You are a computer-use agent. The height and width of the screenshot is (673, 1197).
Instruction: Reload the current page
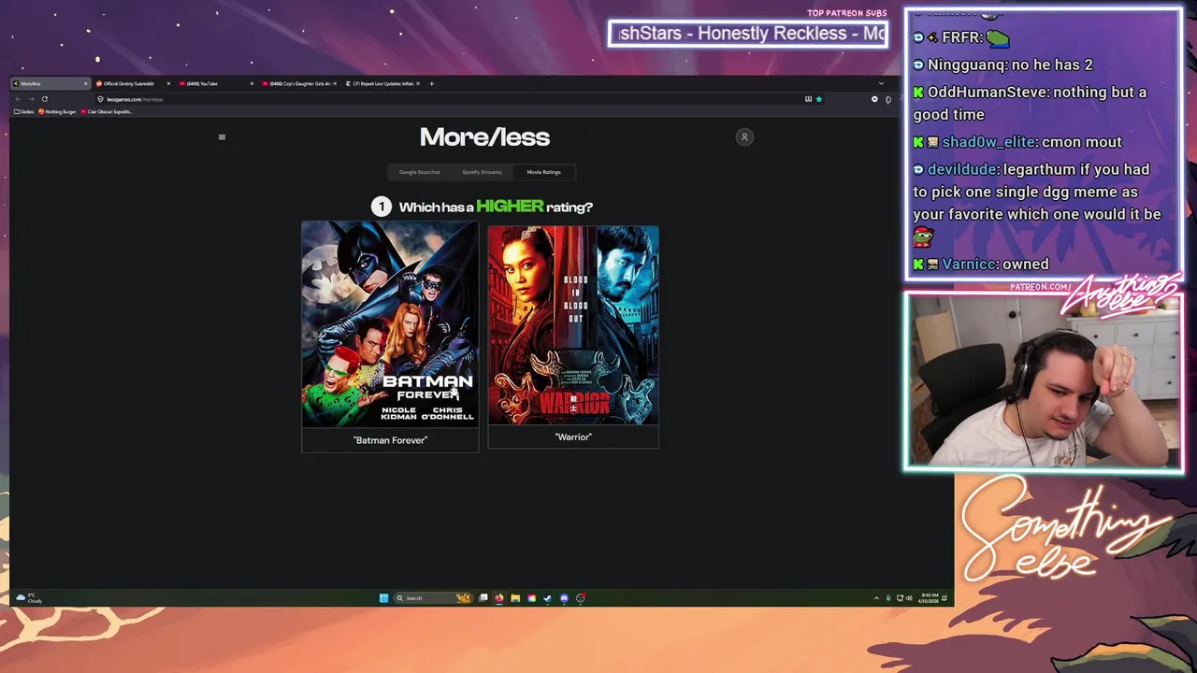tap(44, 99)
